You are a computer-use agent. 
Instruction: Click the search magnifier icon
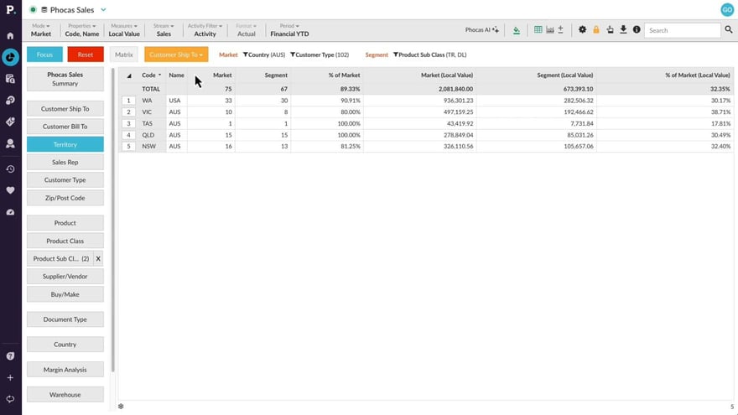point(729,29)
